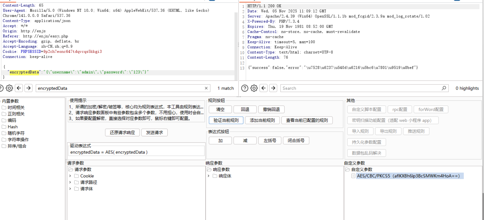Click magnifier icon in response search field
The width and height of the screenshot is (484, 220).
(x=444, y=88)
